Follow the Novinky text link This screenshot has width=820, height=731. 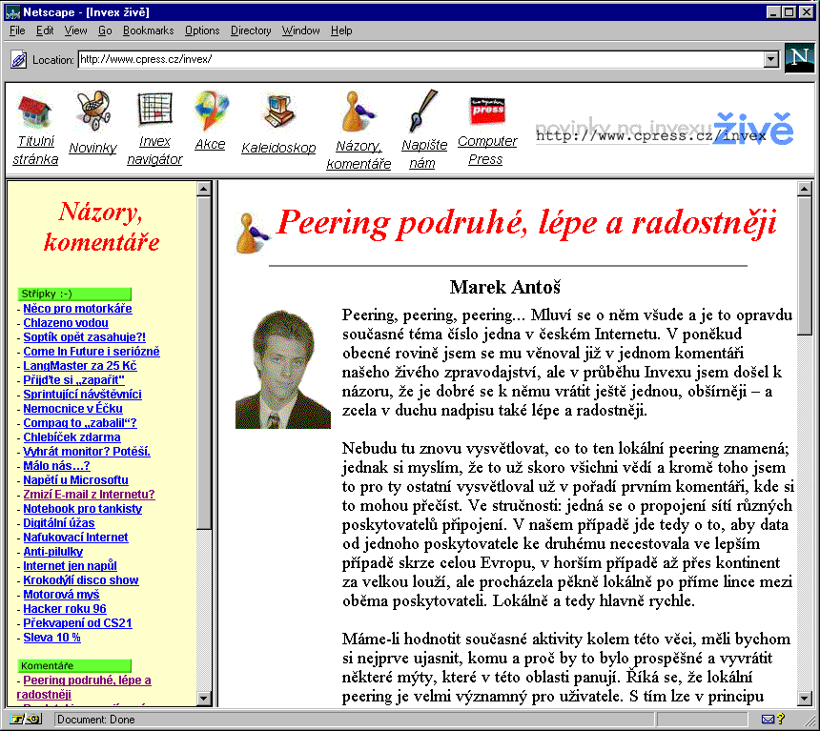tap(93, 148)
